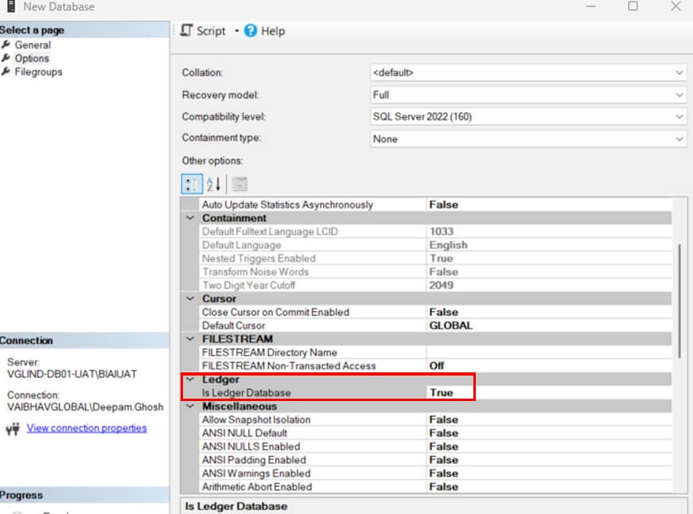Click Transform Noise Words value False

click(444, 272)
